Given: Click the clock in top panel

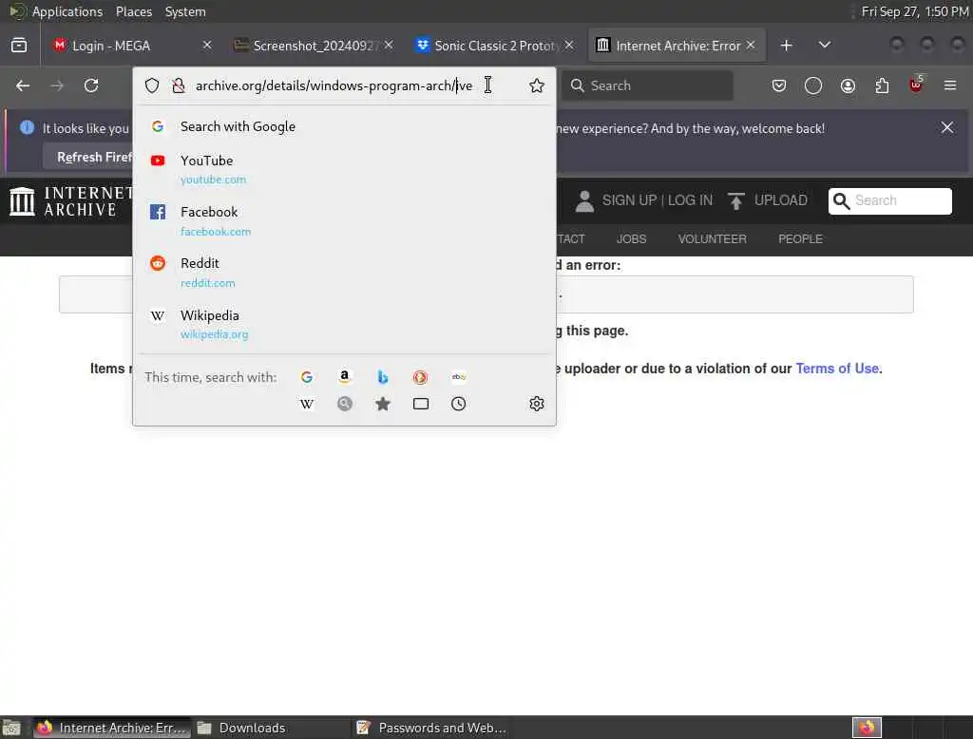Looking at the screenshot, I should coord(915,11).
